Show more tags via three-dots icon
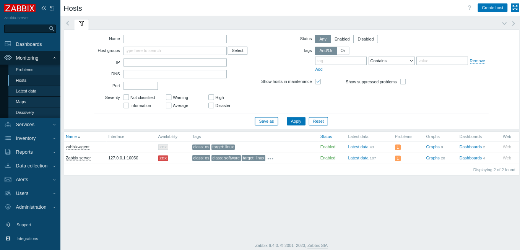Viewport: 520px width, 250px height. point(270,158)
